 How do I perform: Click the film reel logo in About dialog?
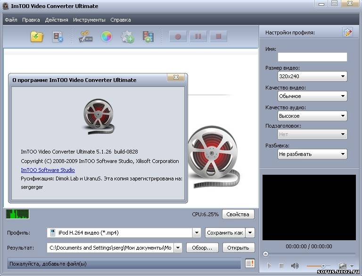[99, 116]
